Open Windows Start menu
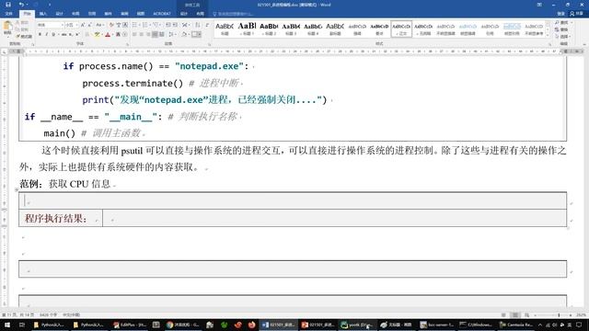This screenshot has width=589, height=331. click(x=7, y=325)
